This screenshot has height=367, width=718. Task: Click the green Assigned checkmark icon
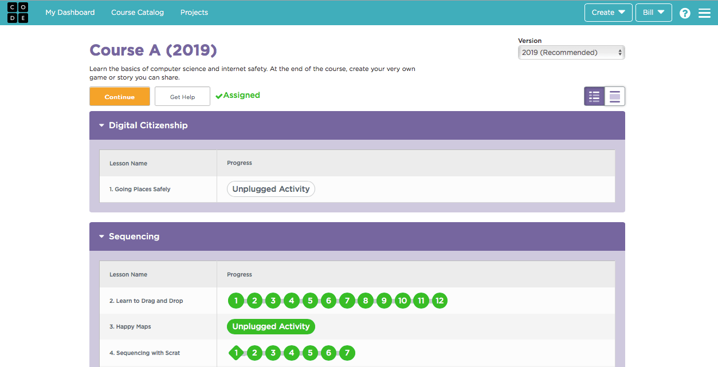click(x=219, y=96)
